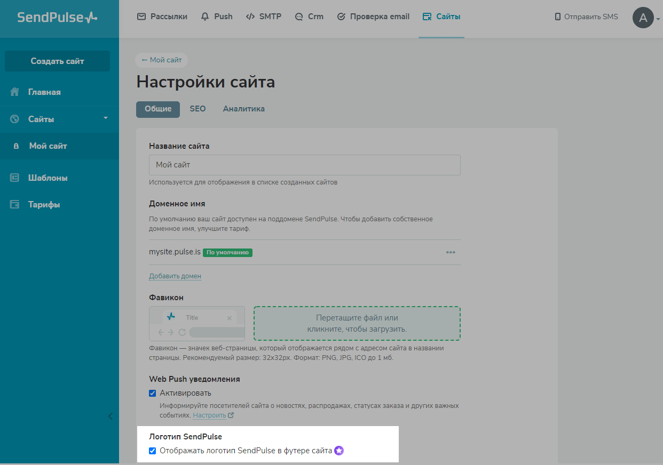Image resolution: width=663 pixels, height=465 pixels.
Task: Uncheck Отображать логотип SendPulse в футере
Action: tap(153, 451)
